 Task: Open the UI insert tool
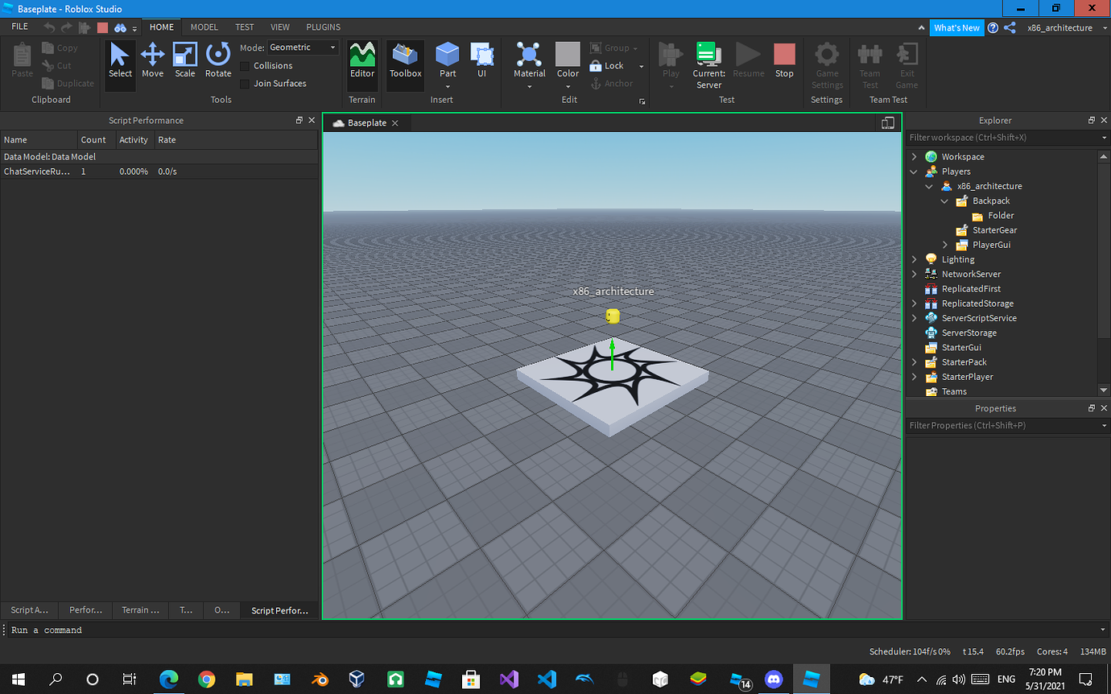[481, 60]
